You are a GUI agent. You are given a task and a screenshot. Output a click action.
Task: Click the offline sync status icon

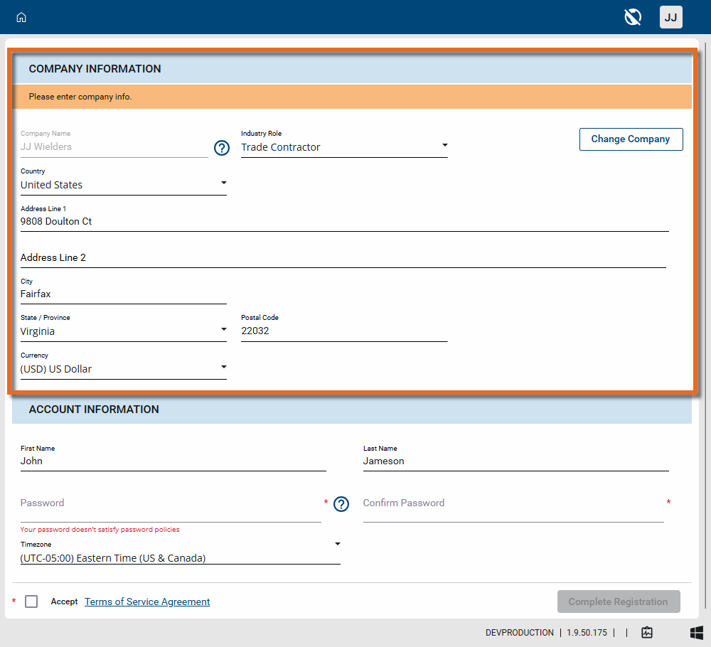(x=633, y=17)
